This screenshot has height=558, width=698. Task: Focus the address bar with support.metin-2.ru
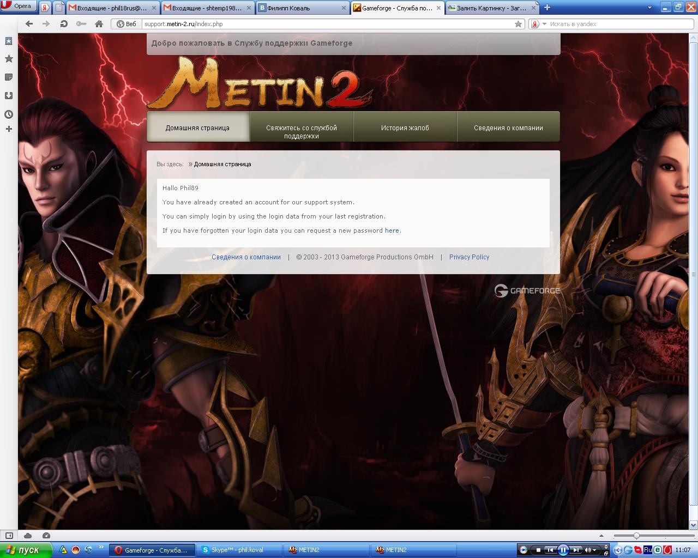point(327,24)
